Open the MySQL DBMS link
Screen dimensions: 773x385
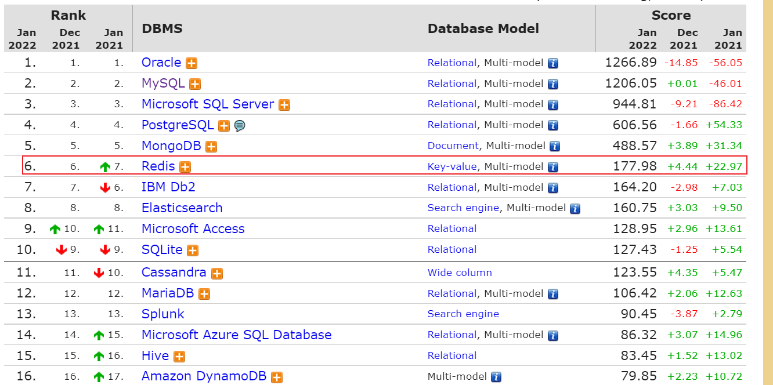pyautogui.click(x=163, y=83)
